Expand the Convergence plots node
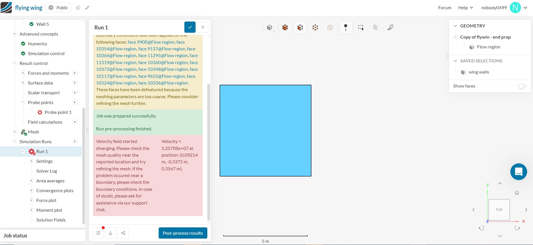The image size is (533, 245). 31,190
